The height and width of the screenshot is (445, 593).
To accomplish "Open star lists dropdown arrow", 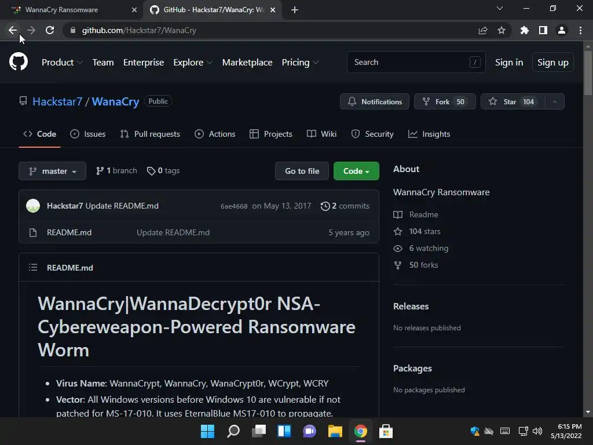I will click(555, 101).
